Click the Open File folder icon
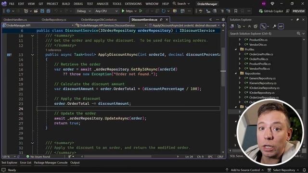 (36, 11)
